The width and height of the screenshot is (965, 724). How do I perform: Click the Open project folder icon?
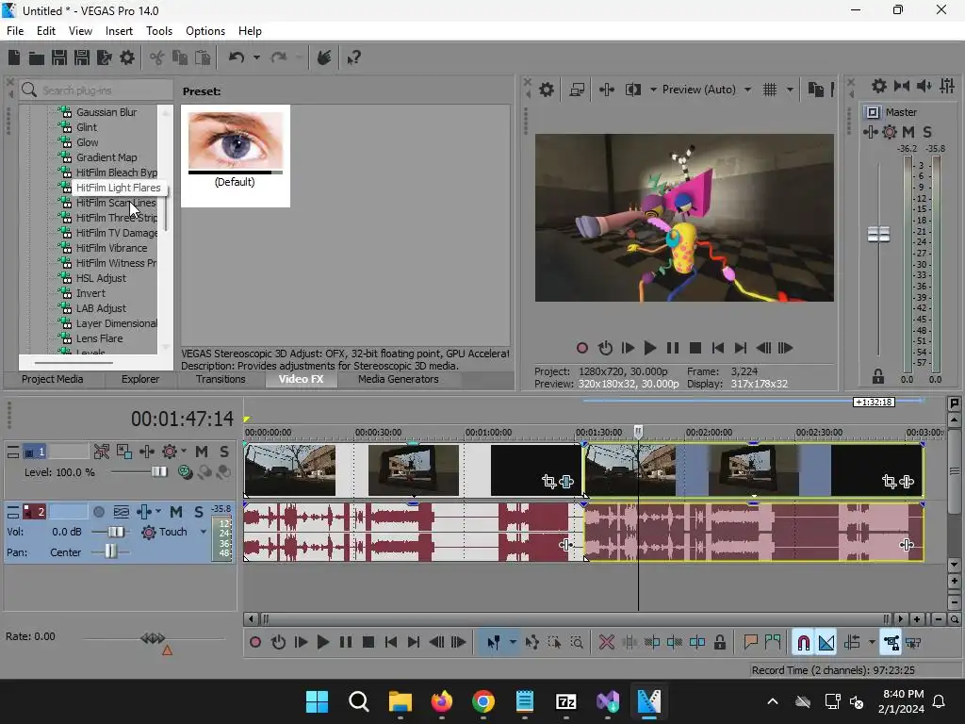[x=37, y=58]
